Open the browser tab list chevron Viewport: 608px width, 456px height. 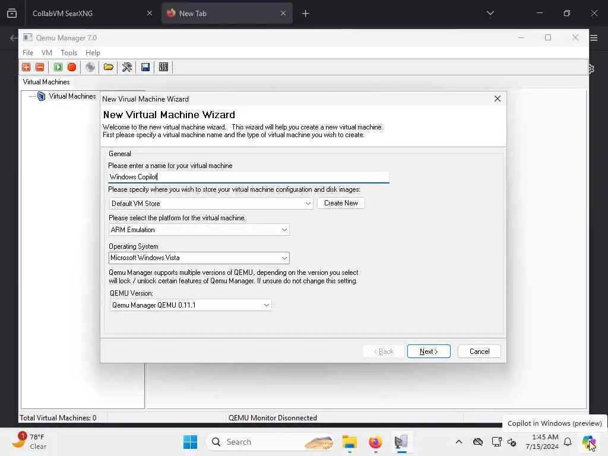point(490,13)
